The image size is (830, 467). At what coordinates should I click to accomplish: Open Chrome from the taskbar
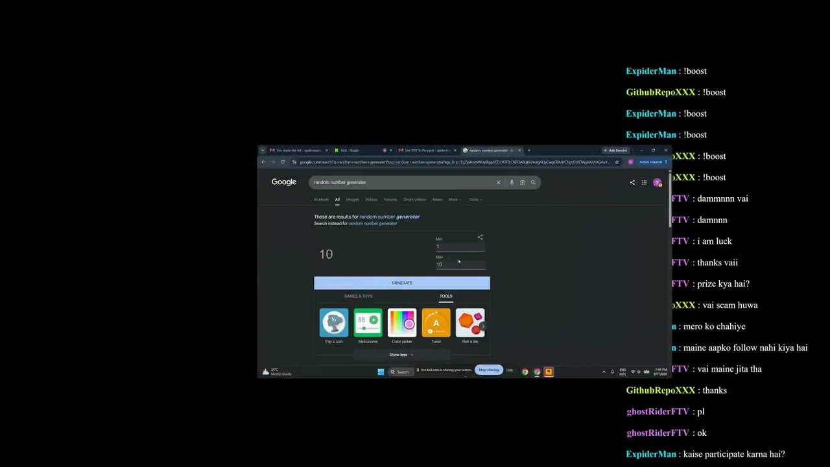pos(525,372)
